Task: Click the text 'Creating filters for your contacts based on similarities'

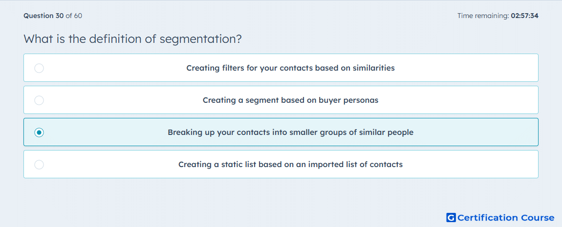Action: (290, 68)
